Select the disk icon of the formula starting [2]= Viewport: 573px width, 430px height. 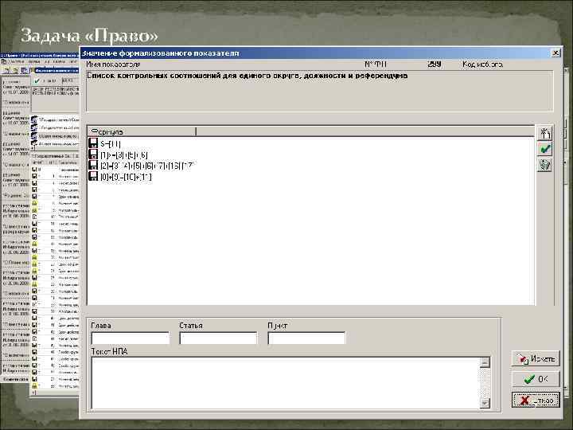pyautogui.click(x=93, y=166)
